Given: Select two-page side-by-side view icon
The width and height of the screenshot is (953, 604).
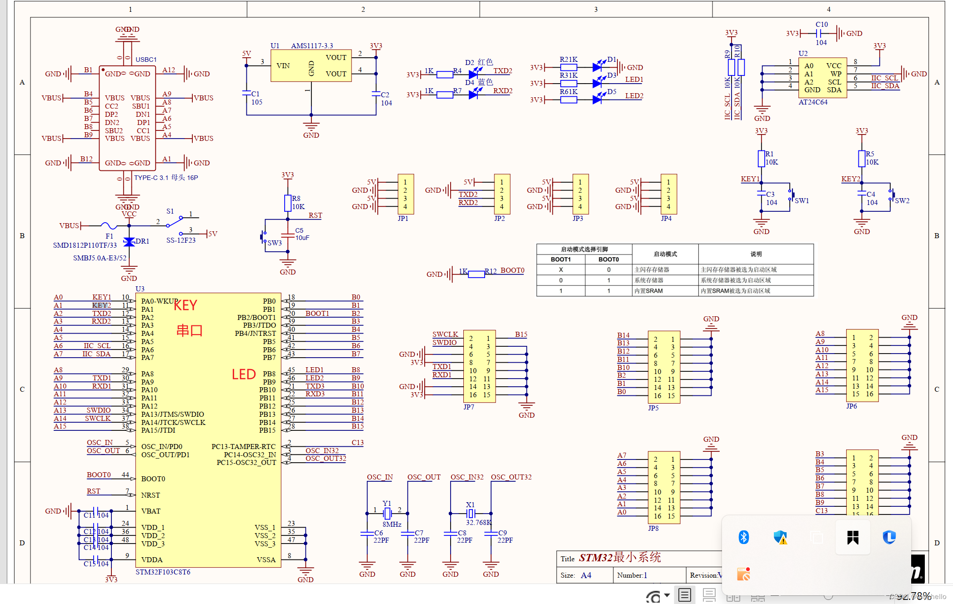Looking at the screenshot, I should (733, 598).
